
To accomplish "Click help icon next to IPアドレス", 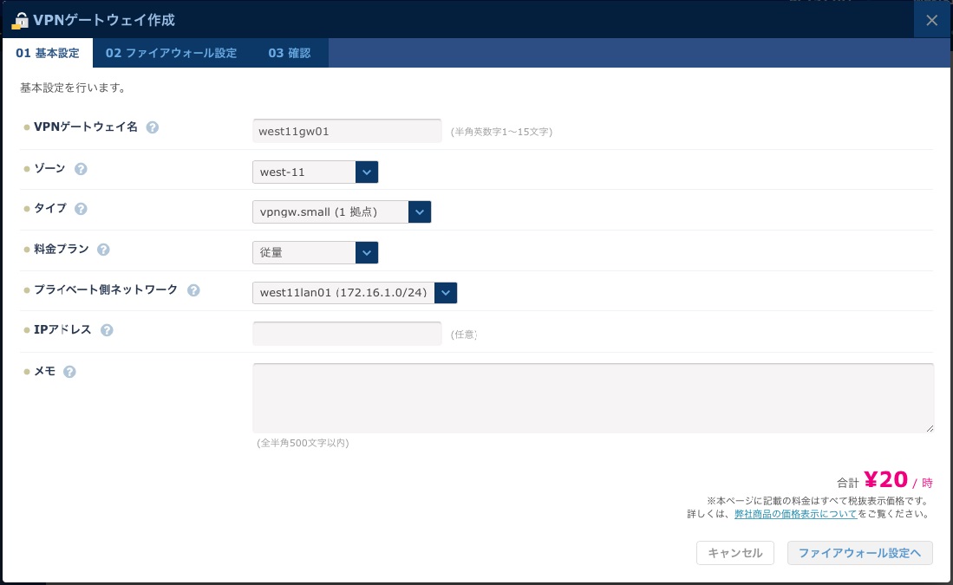I will pyautogui.click(x=107, y=330).
